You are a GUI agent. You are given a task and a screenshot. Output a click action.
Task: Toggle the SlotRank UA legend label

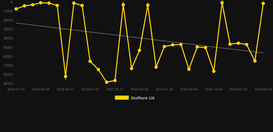143,98
